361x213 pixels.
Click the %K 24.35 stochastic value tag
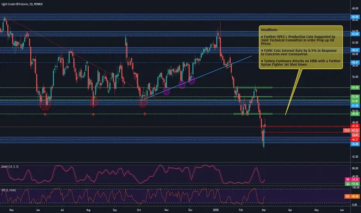pos(352,179)
